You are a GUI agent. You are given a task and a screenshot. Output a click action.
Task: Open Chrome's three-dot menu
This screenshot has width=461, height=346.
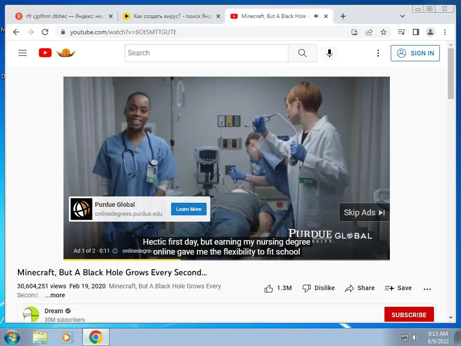[x=445, y=32]
